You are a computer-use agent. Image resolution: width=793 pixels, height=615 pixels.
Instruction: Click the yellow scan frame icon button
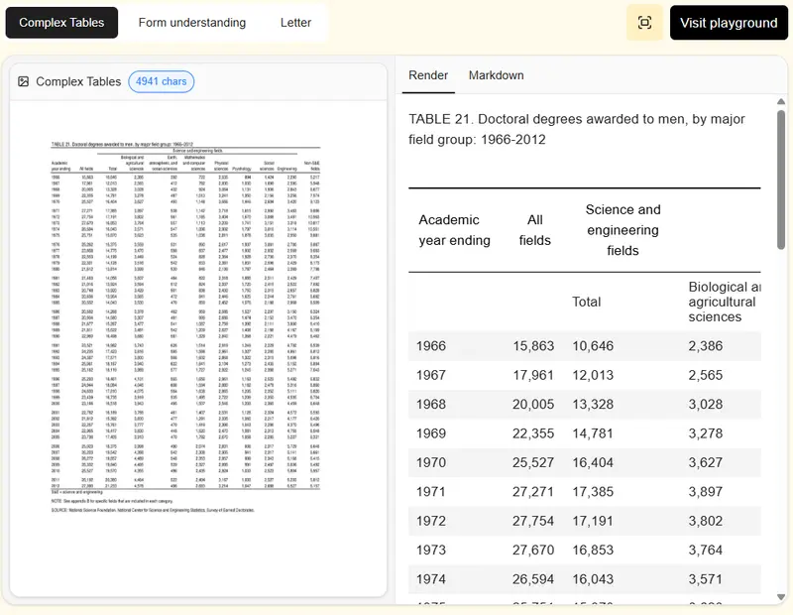[x=644, y=23]
